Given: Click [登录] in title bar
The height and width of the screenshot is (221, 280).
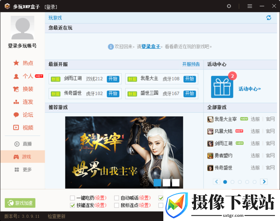Looking at the screenshot, I should click(51, 7).
